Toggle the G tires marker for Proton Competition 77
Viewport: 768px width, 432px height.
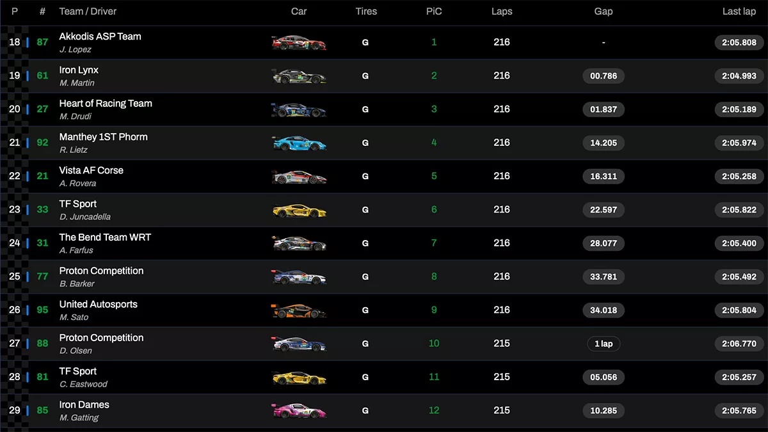click(365, 276)
